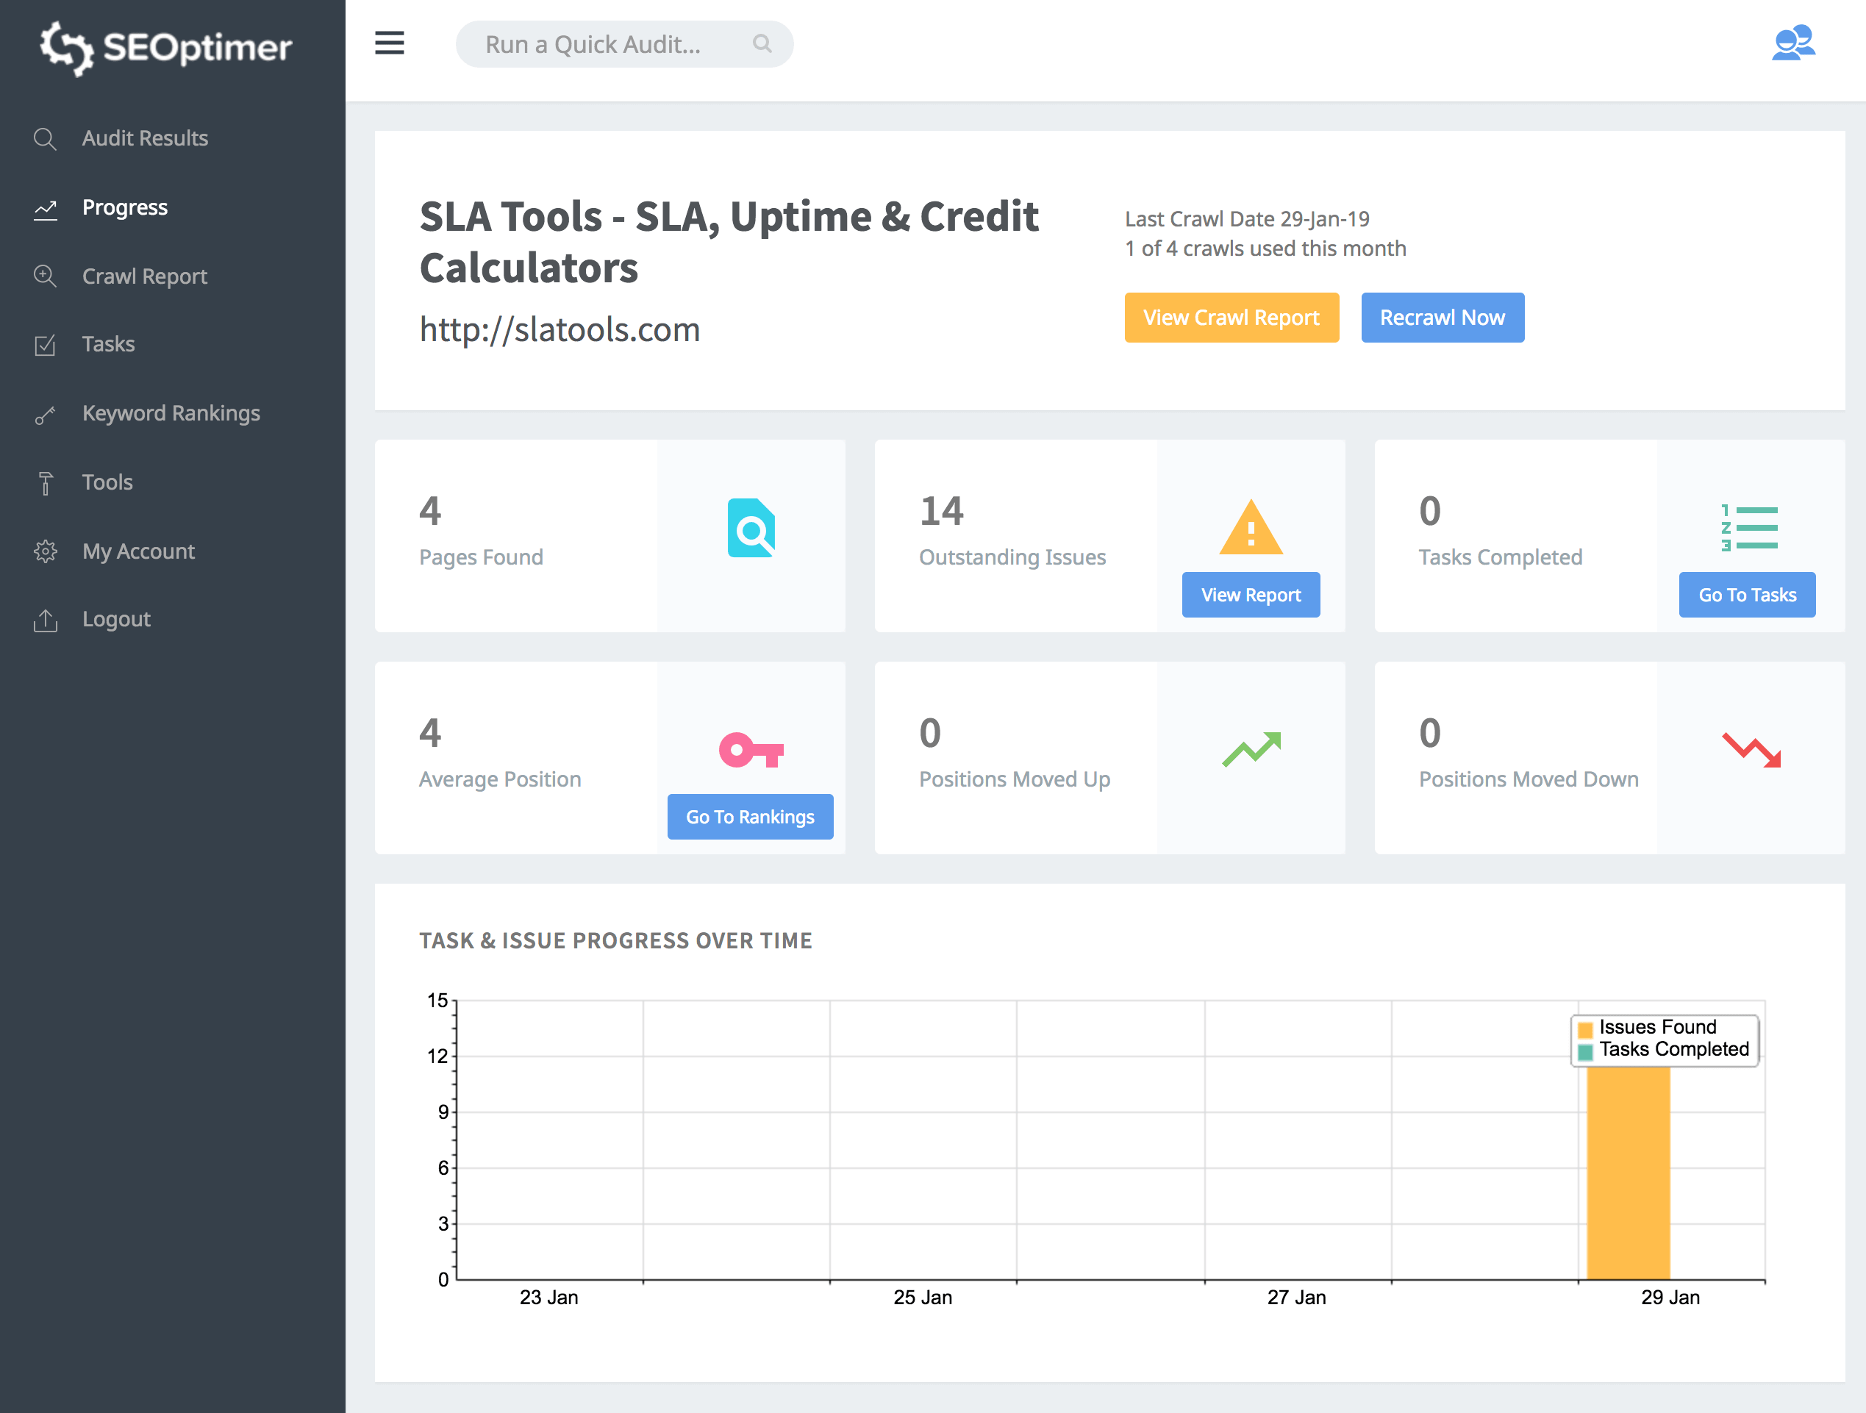Click the Logout sidebar item

pos(115,619)
